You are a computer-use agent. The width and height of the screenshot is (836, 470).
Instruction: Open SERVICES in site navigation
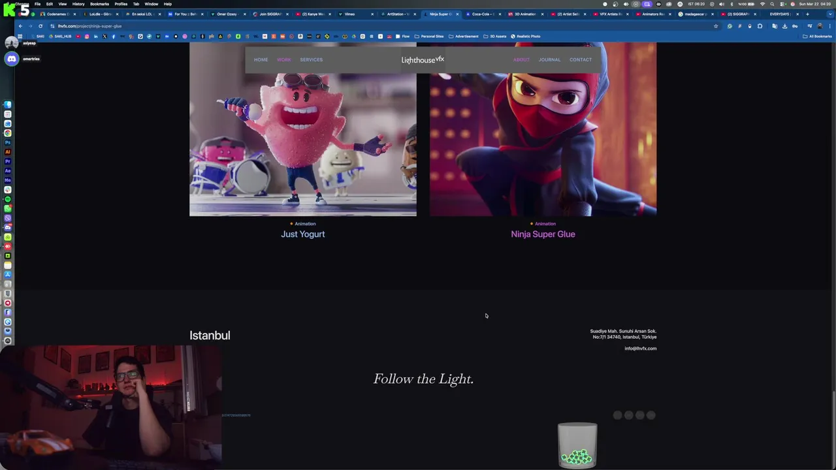tap(311, 59)
